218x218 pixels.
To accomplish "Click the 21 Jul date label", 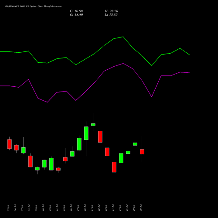I will click(x=92, y=208).
